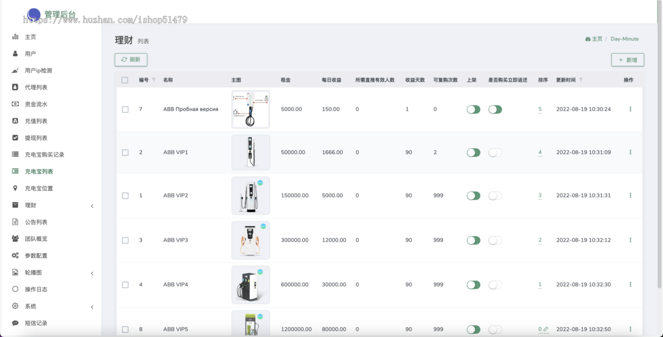Click rent value 50000.00 in VIP1 row
This screenshot has width=663, height=337.
(x=293, y=152)
